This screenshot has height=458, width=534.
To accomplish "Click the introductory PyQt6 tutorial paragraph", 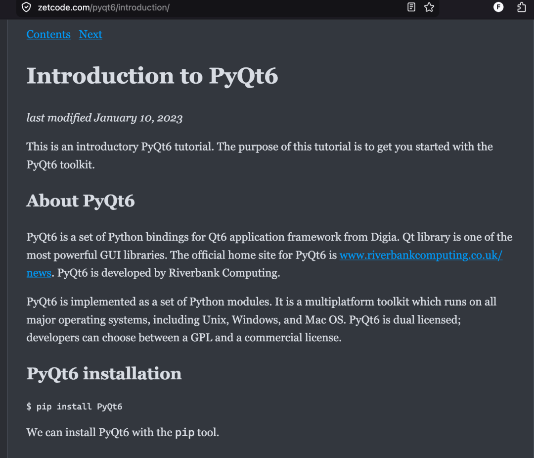I will point(260,155).
